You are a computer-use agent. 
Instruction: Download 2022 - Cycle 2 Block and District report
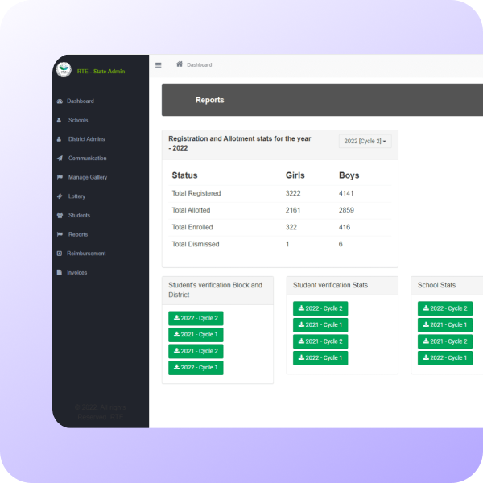pos(196,318)
